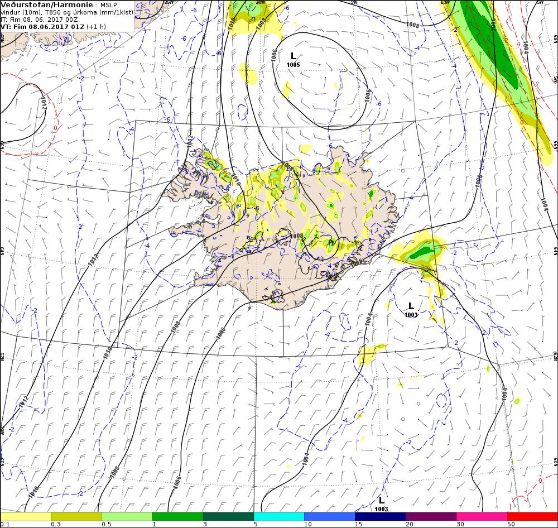This screenshot has height=528, width=558.
Task: Choose the navy 15 mm legend swatch
Action: tap(381, 516)
